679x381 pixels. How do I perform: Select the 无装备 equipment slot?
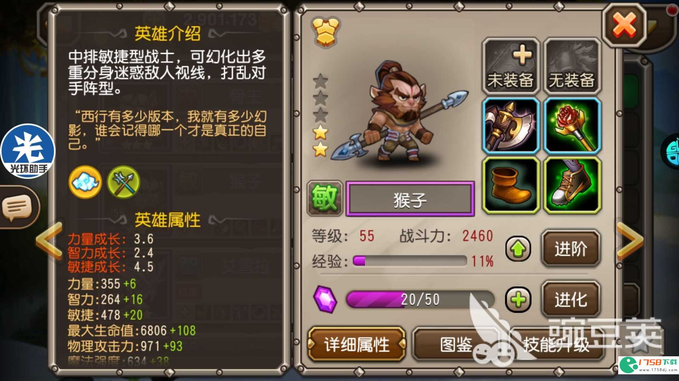572,66
